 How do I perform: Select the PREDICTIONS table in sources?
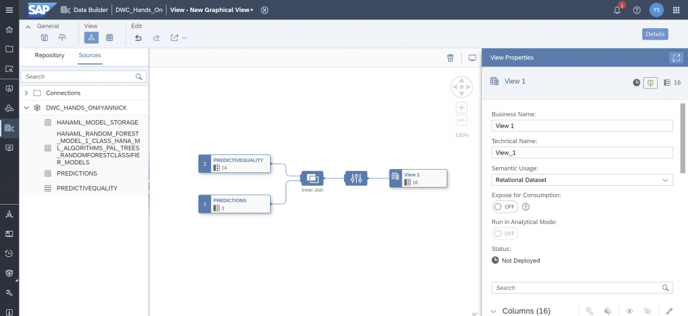(x=77, y=174)
